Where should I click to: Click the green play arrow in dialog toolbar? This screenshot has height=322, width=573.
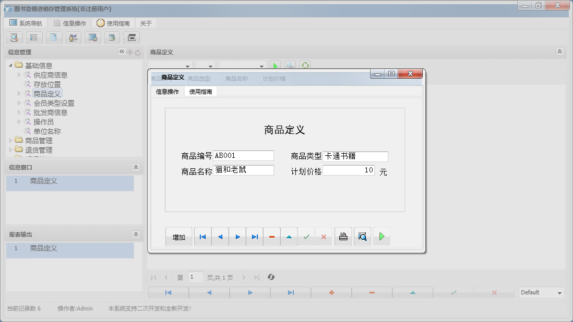click(x=381, y=237)
